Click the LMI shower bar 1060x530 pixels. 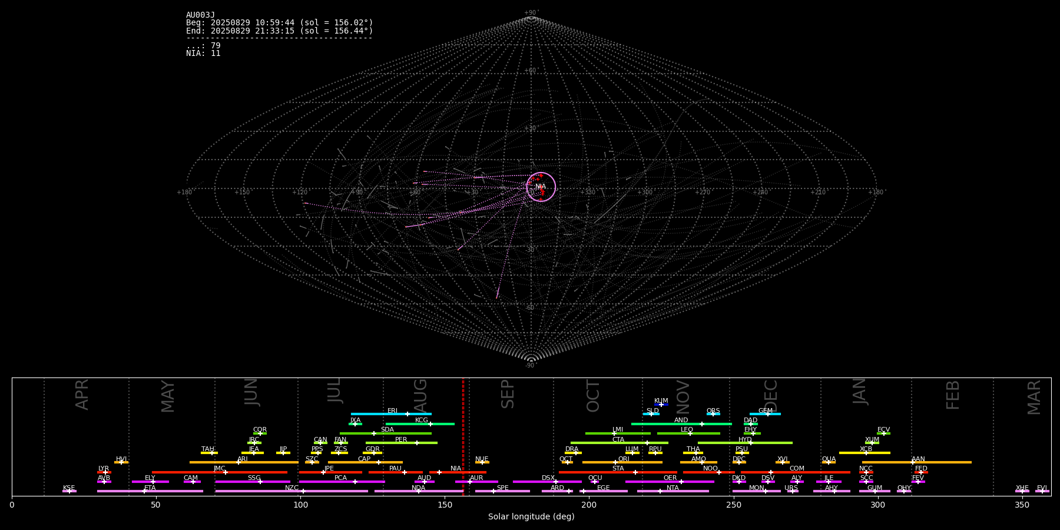(x=618, y=433)
